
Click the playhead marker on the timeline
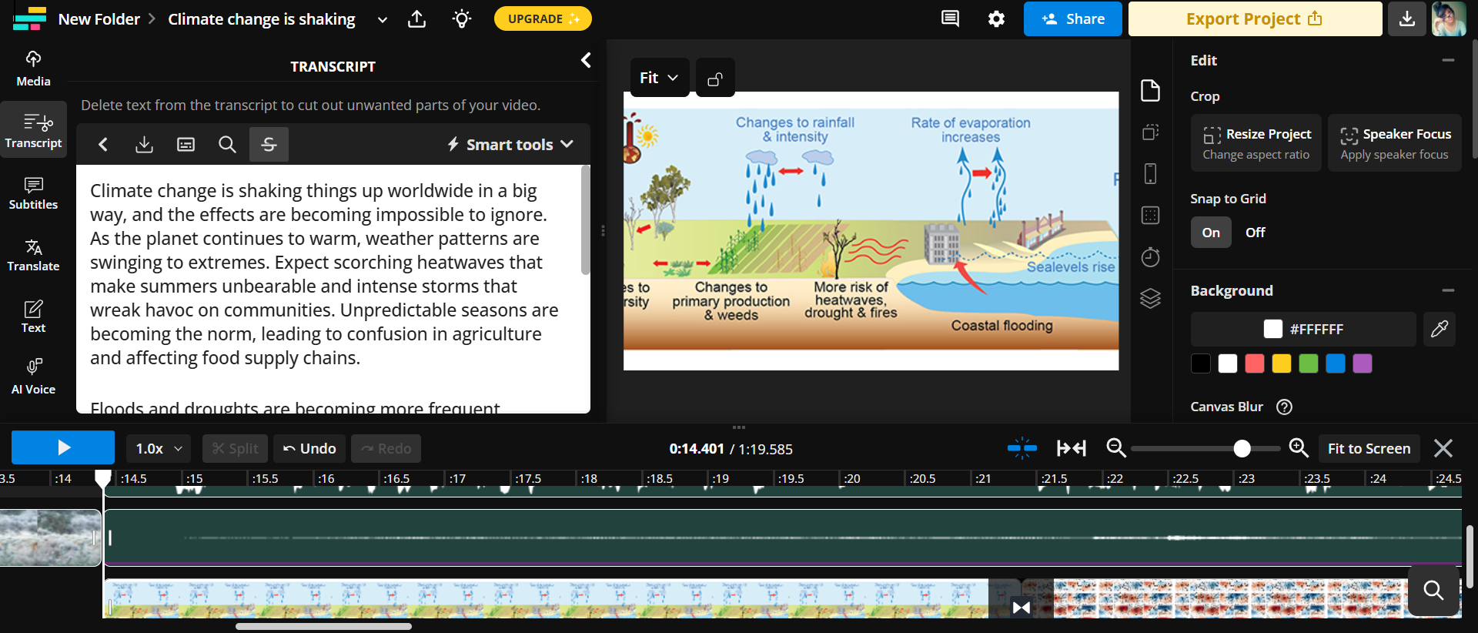click(x=103, y=478)
